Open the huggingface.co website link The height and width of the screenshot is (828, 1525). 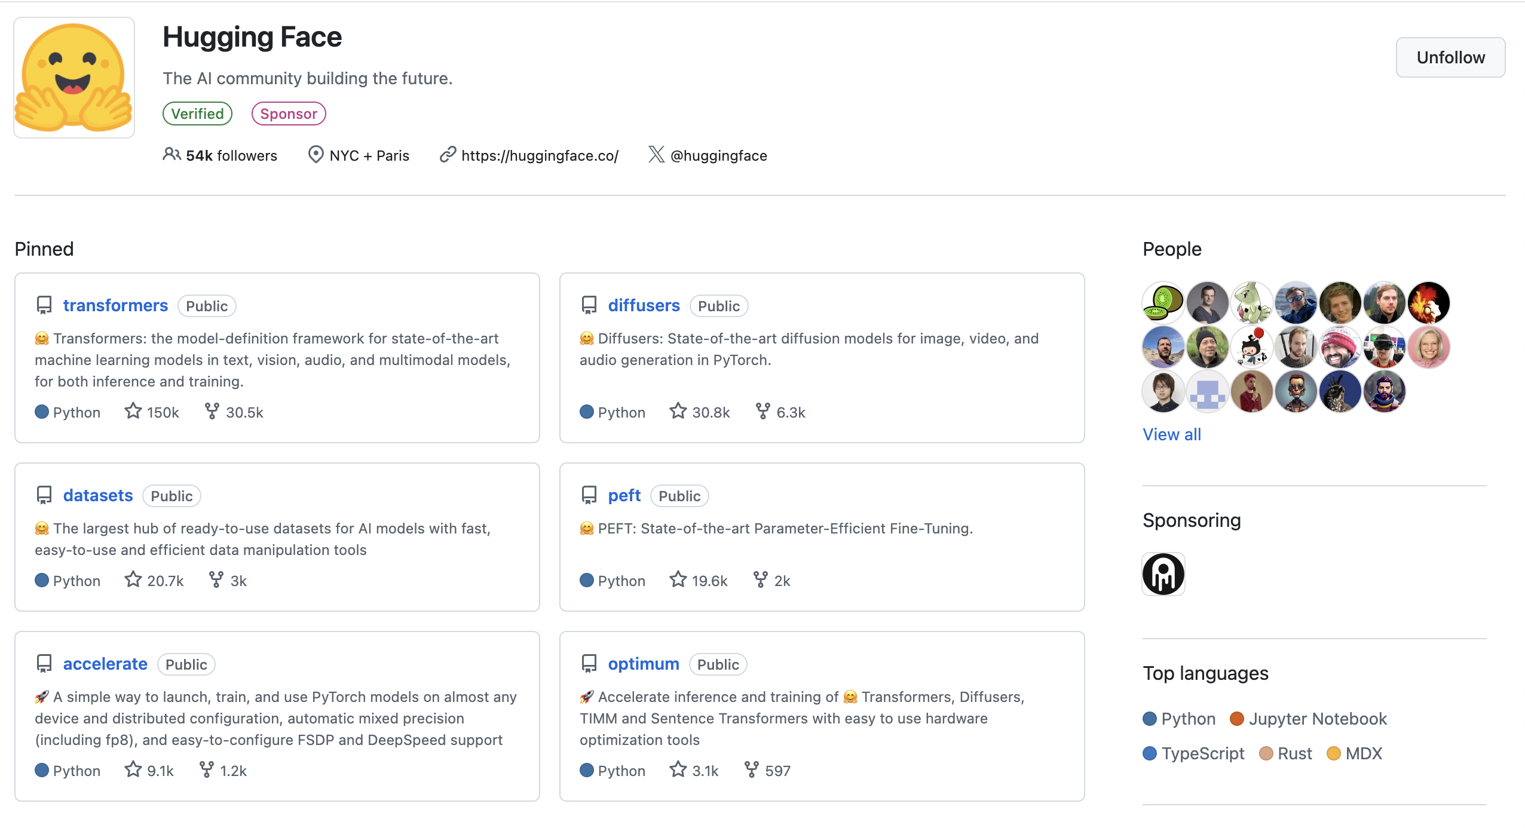(x=540, y=155)
